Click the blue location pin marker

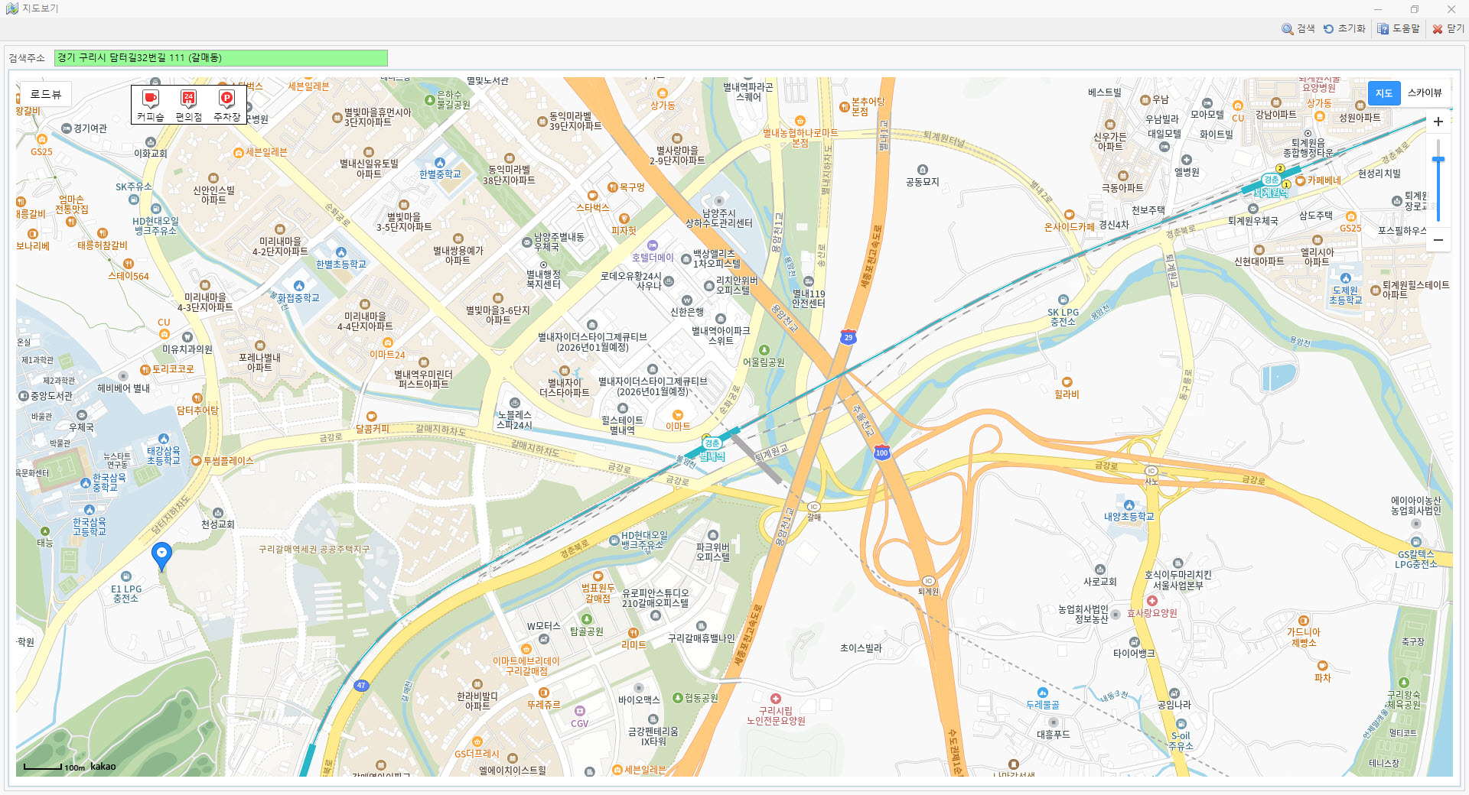[x=161, y=554]
